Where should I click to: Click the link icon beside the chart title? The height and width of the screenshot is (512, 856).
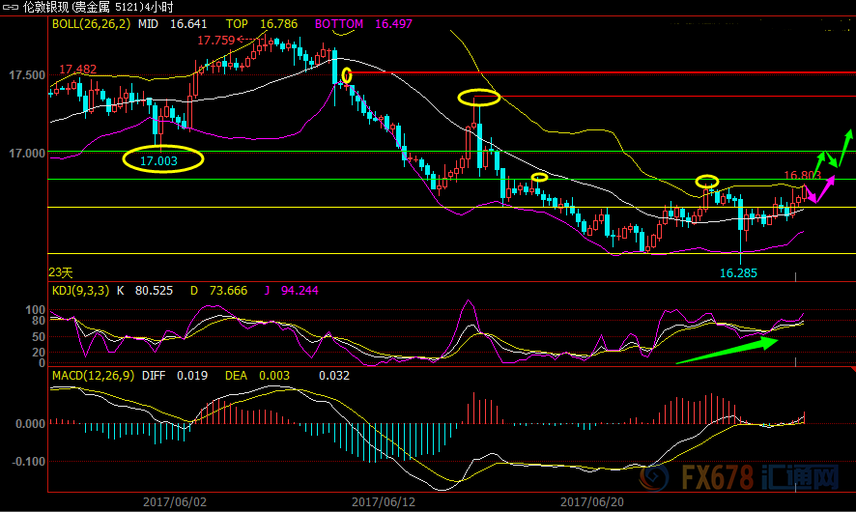[12, 6]
